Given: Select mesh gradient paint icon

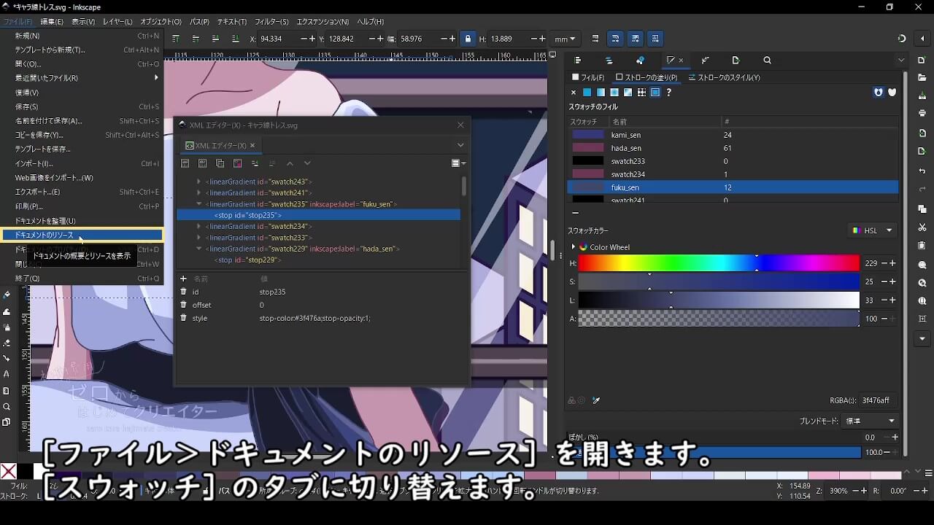Looking at the screenshot, I should pos(628,93).
